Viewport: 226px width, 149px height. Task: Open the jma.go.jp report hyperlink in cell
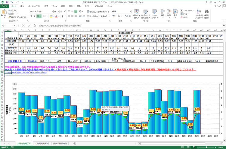click(x=26, y=72)
